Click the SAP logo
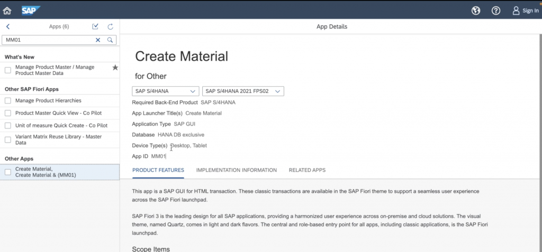 click(x=31, y=10)
